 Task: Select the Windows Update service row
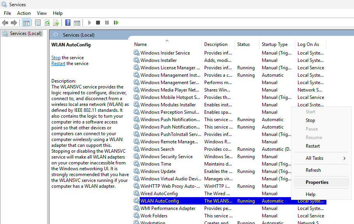158,171
